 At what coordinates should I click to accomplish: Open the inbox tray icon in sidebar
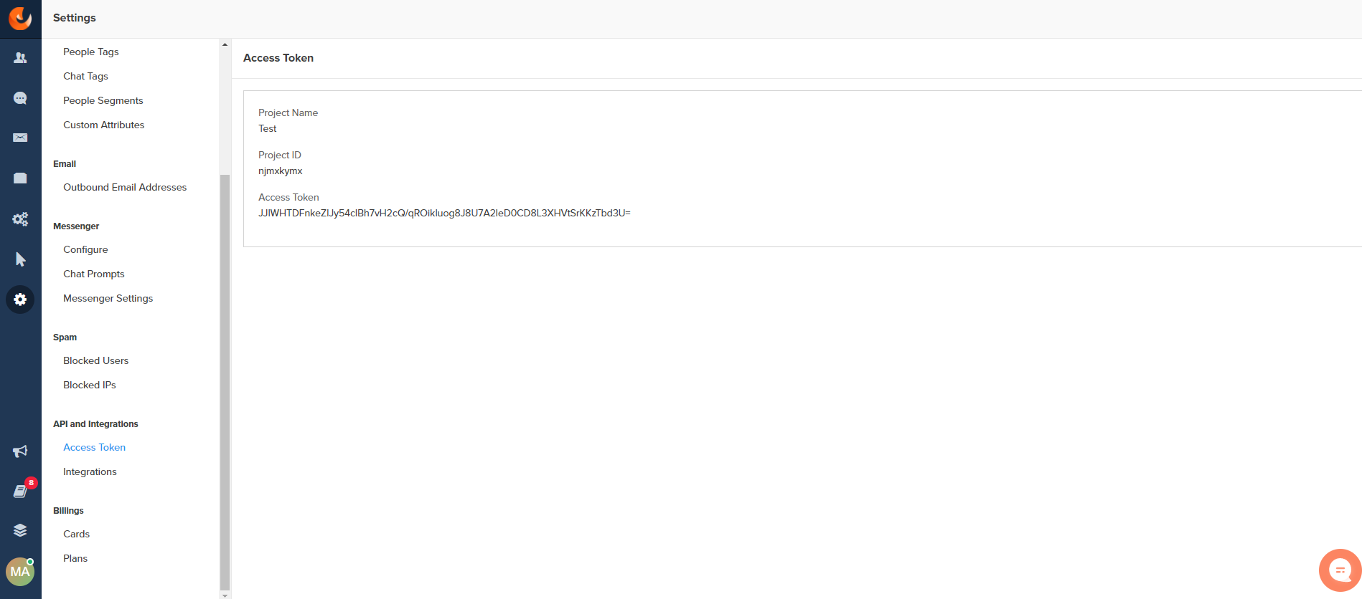[x=20, y=178]
